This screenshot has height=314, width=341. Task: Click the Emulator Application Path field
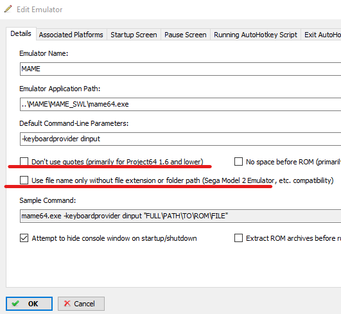(180, 104)
